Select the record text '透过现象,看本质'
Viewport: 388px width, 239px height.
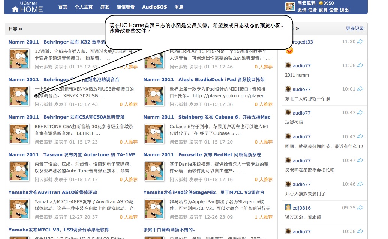(303, 218)
